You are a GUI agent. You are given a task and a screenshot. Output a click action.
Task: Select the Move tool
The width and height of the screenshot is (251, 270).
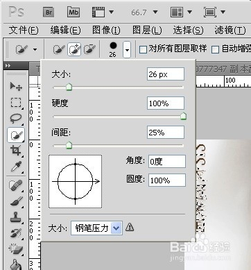[x=16, y=87]
